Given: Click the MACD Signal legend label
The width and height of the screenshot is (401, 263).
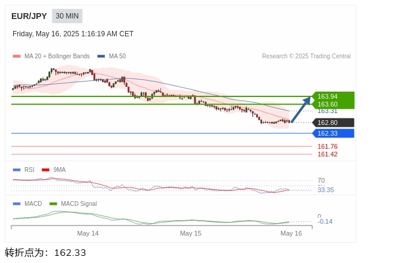Looking at the screenshot, I should coord(79,203).
